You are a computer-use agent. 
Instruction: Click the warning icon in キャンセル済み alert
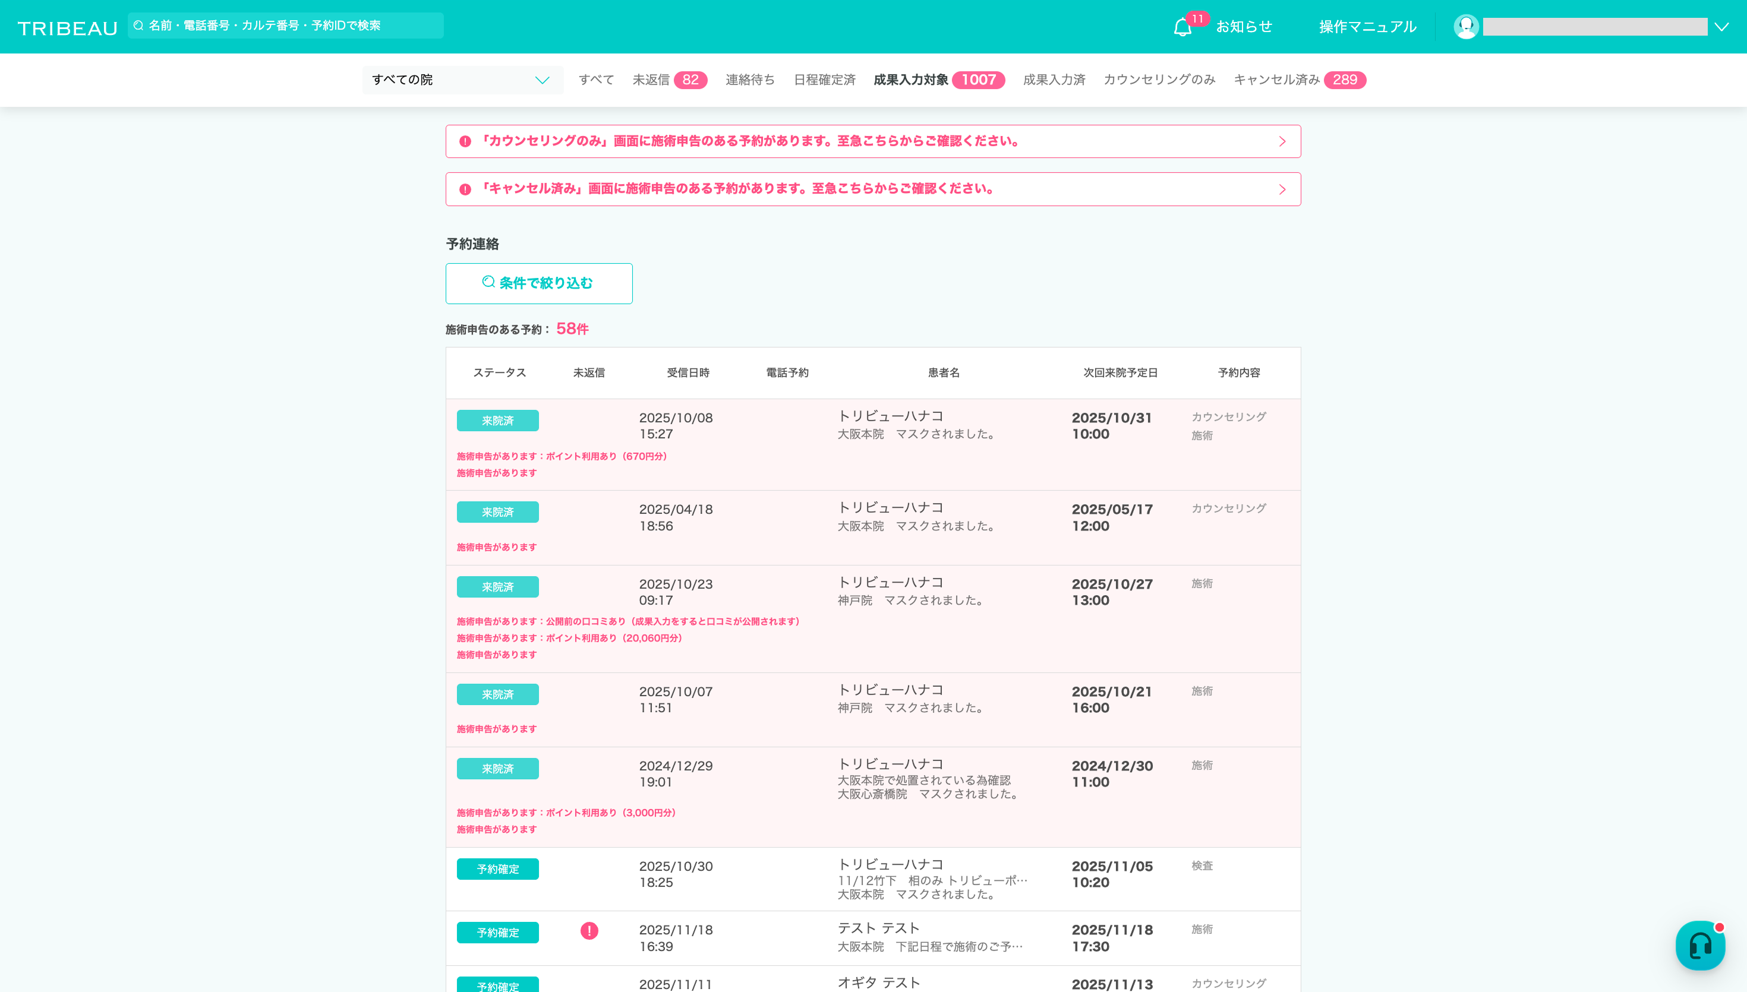[465, 189]
